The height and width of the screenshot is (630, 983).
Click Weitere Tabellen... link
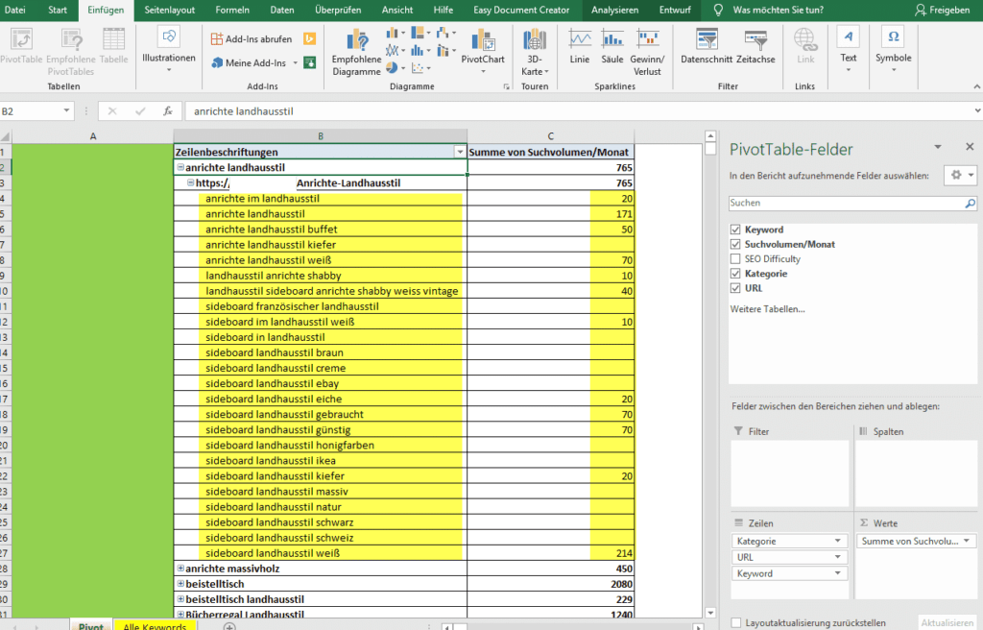click(767, 308)
